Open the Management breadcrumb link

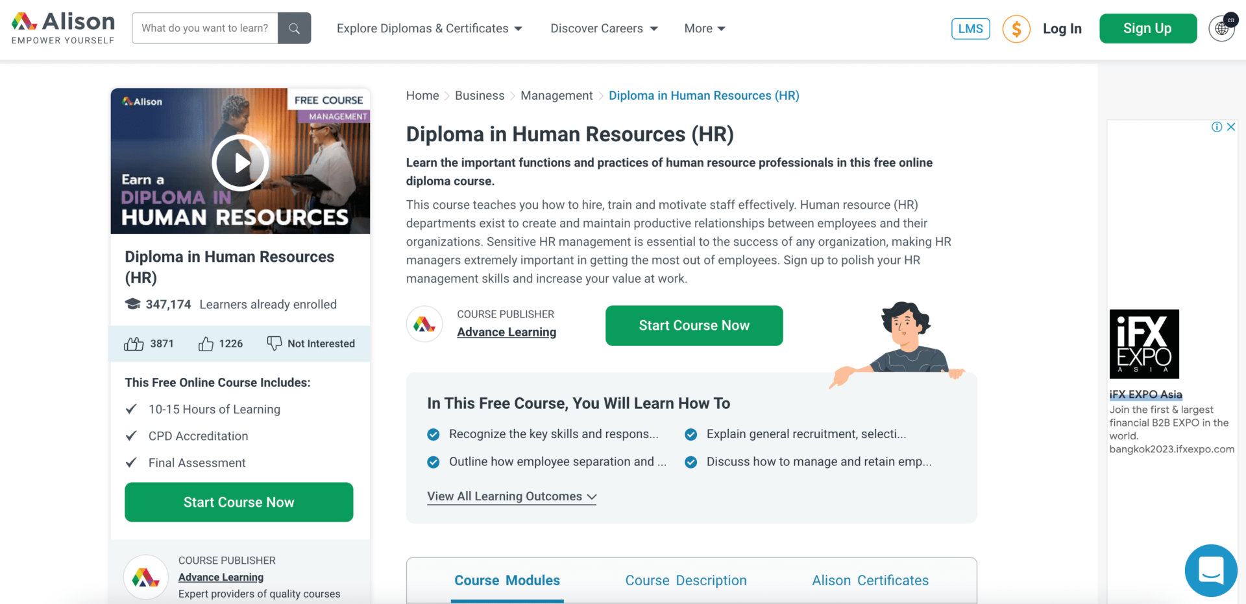(x=556, y=96)
